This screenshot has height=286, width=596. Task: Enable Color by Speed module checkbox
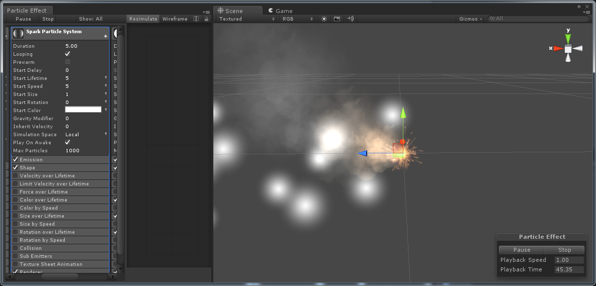[x=15, y=208]
